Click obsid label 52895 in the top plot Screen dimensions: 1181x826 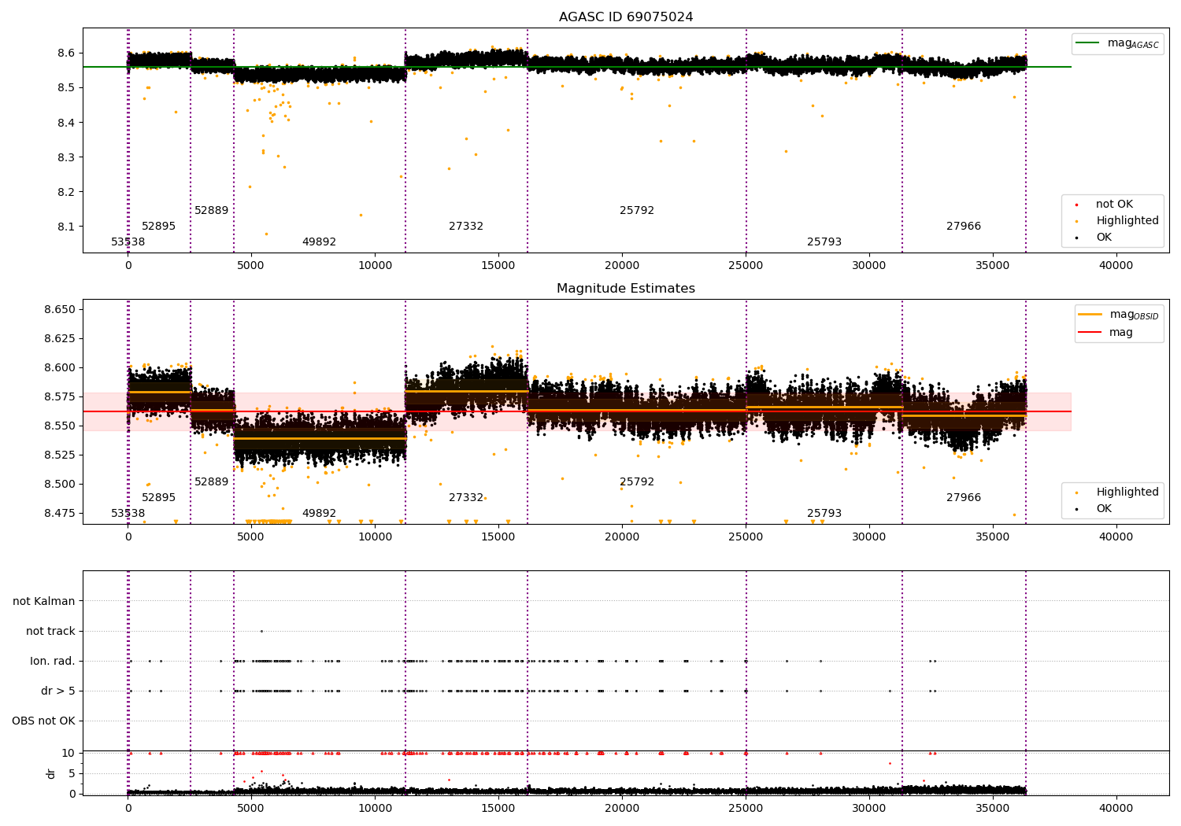pos(159,227)
